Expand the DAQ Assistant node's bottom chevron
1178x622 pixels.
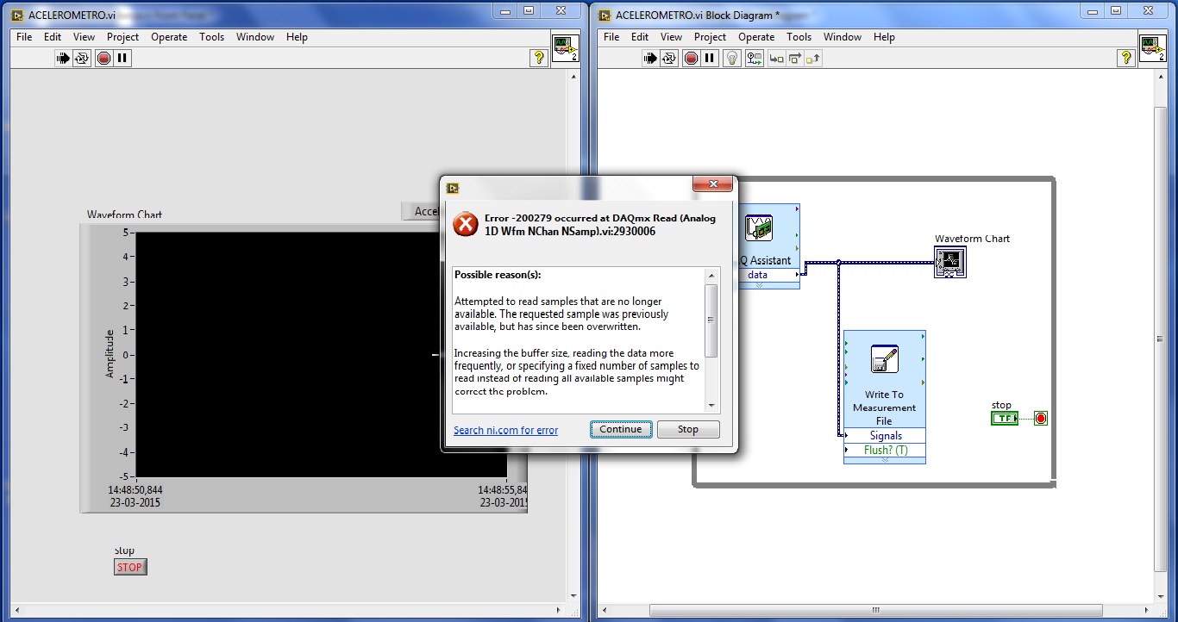click(759, 284)
